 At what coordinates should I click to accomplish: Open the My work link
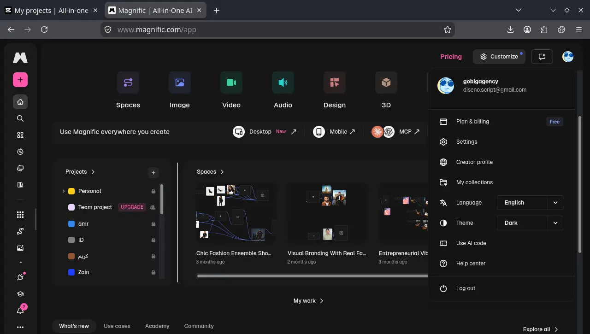coord(308,301)
